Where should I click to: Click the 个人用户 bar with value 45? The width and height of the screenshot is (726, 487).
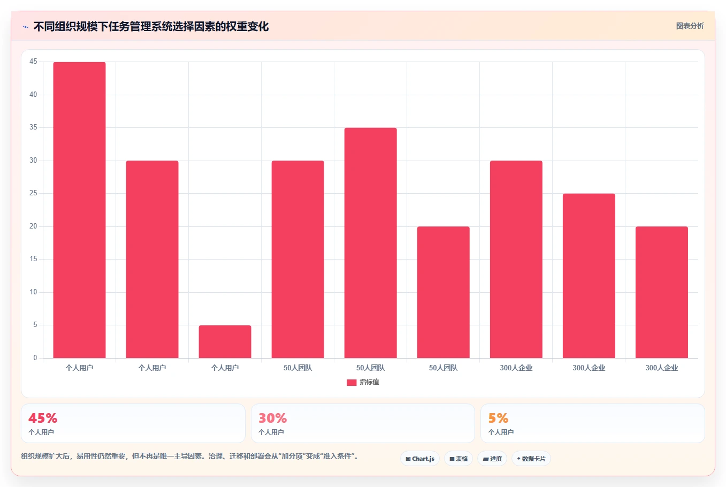pyautogui.click(x=79, y=210)
